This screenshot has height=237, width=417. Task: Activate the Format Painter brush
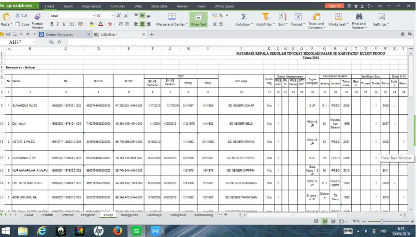click(38, 17)
